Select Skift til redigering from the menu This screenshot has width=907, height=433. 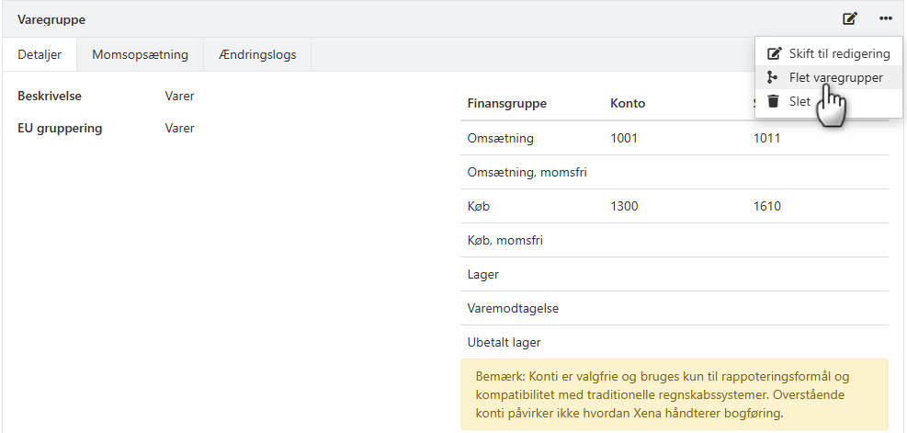[x=839, y=53]
